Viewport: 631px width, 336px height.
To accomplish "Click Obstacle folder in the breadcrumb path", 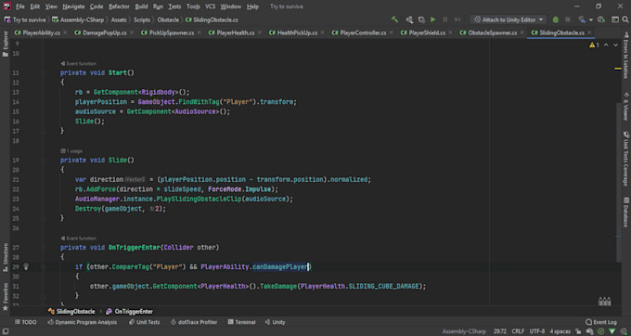I will 168,19.
